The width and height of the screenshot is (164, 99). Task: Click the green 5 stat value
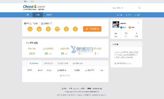point(95,53)
